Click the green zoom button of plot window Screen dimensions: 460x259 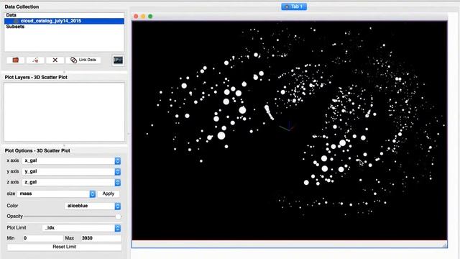tap(150, 17)
